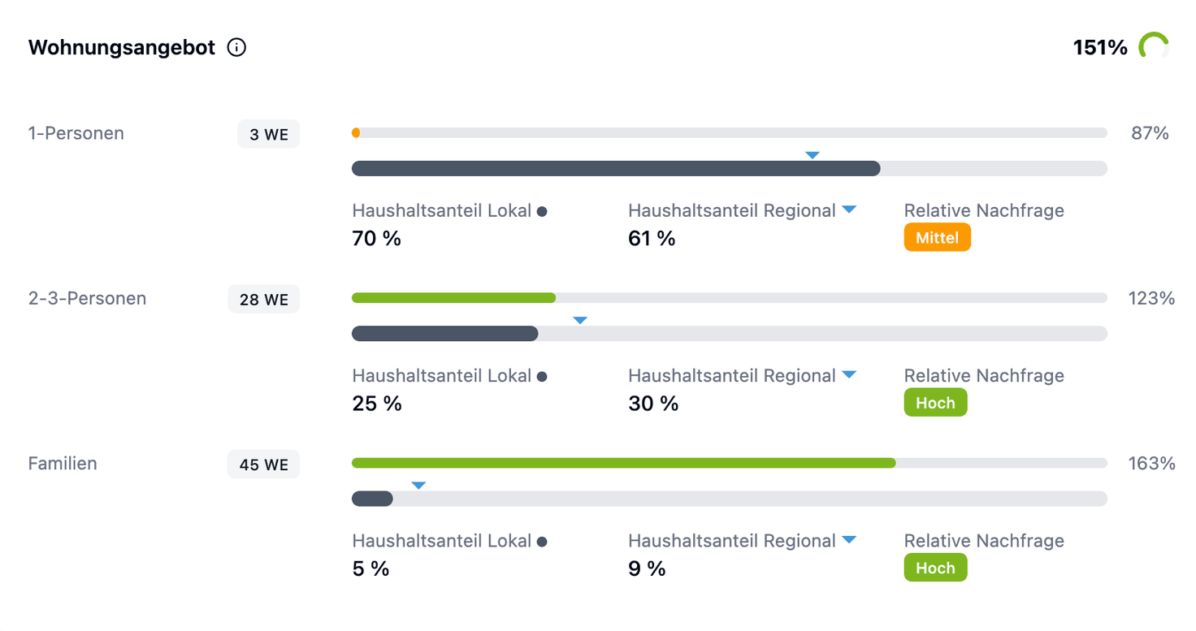Click the info icon beside Wohnungsangebot
This screenshot has width=1196, height=631.
pyautogui.click(x=236, y=48)
